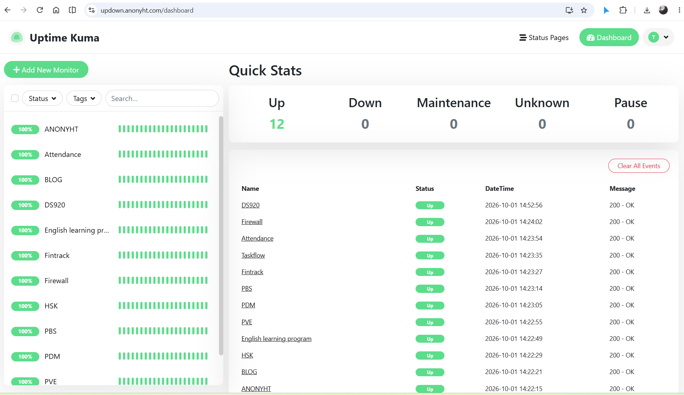The height and width of the screenshot is (395, 684).
Task: Reload the dashboard page
Action: tap(40, 10)
